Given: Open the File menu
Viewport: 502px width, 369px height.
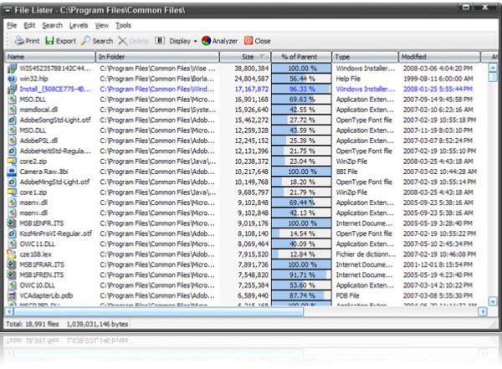Looking at the screenshot, I should click(x=12, y=25).
